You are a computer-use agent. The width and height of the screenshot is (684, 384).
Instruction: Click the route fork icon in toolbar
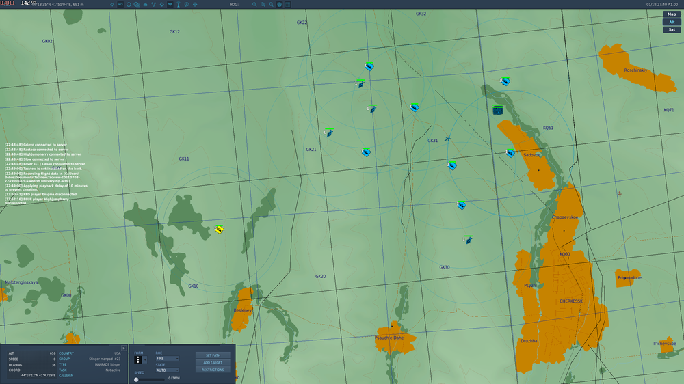pyautogui.click(x=153, y=4)
